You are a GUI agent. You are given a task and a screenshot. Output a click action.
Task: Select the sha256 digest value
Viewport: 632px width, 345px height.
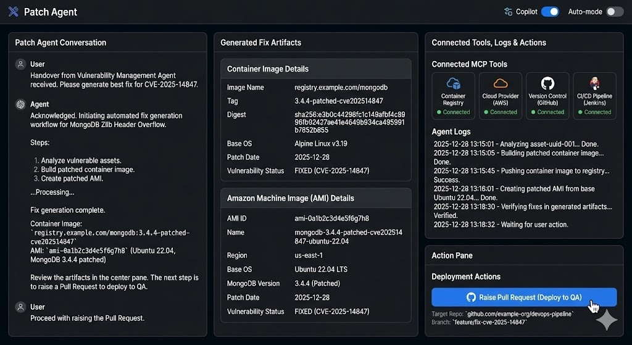tap(350, 122)
